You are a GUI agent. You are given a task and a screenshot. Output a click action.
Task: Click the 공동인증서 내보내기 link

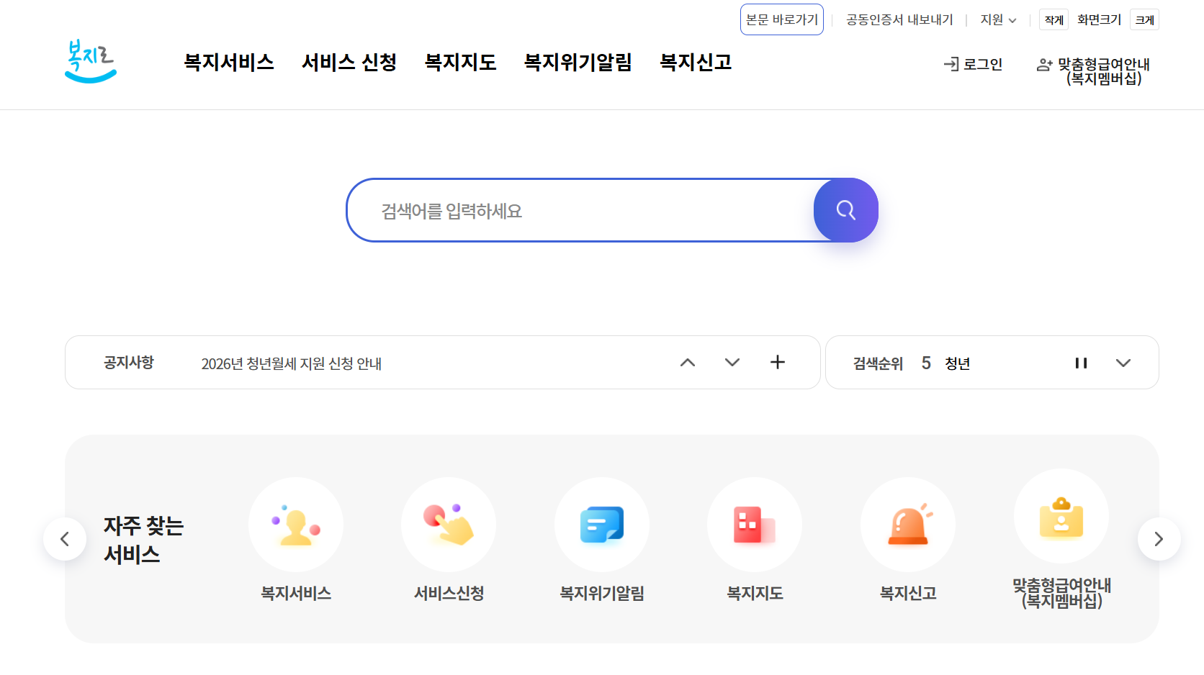[x=899, y=19]
